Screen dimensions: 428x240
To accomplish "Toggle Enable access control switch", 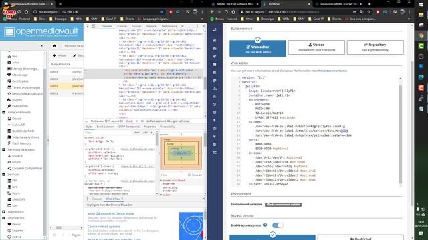I will [x=278, y=225].
